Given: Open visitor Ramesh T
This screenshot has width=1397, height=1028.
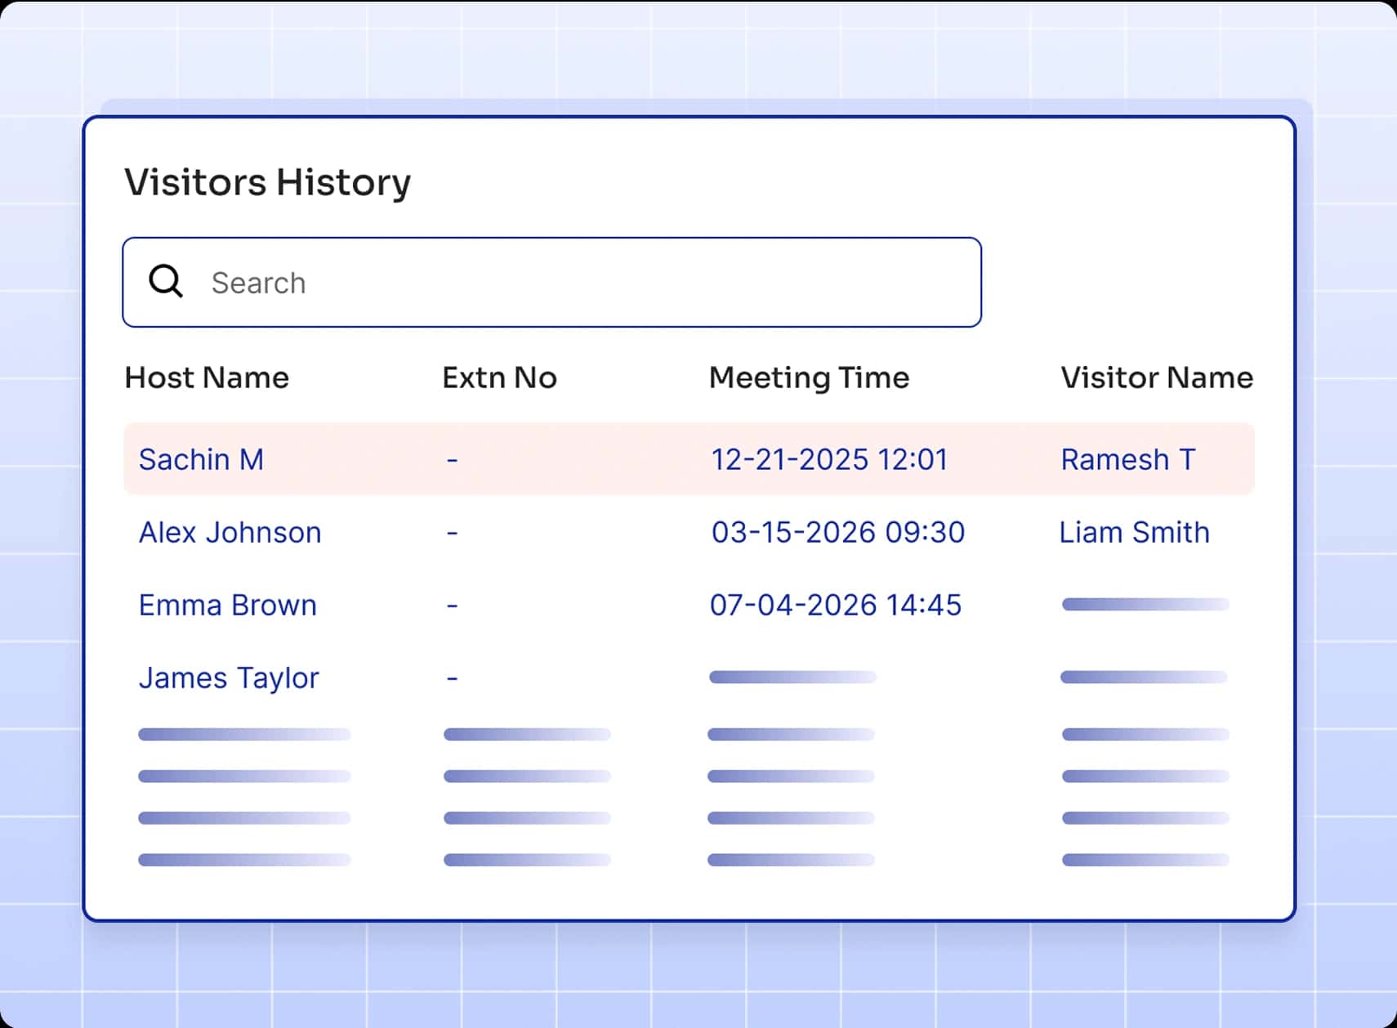Looking at the screenshot, I should (1127, 459).
